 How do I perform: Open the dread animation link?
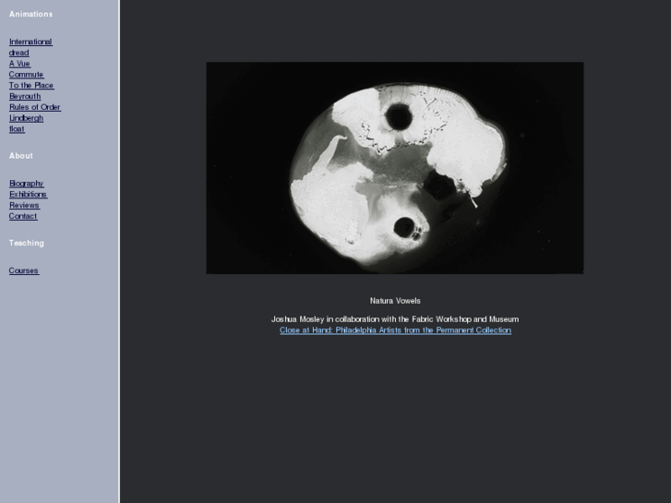click(19, 53)
